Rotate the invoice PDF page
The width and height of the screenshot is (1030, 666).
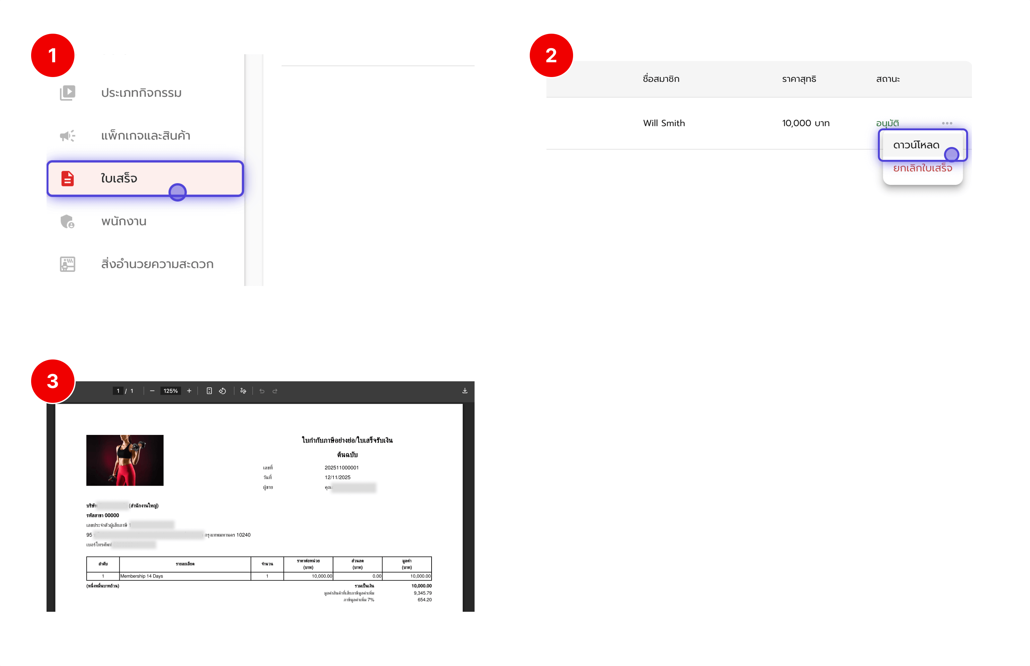pos(223,391)
